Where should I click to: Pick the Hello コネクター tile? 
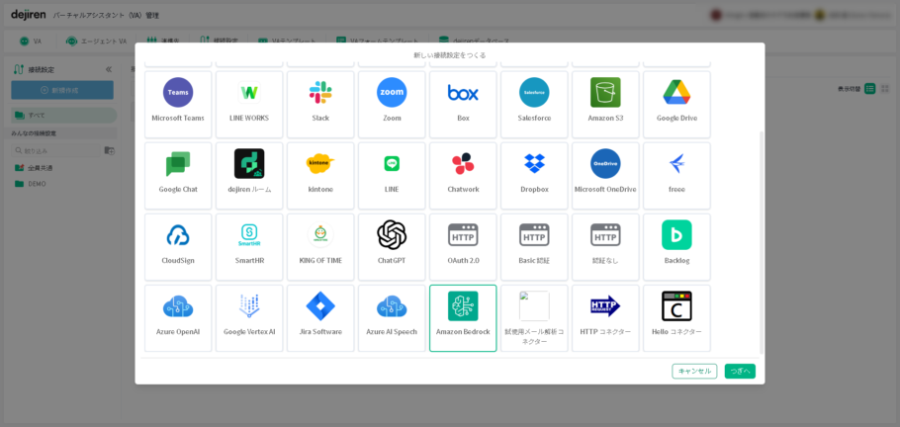[x=676, y=318]
